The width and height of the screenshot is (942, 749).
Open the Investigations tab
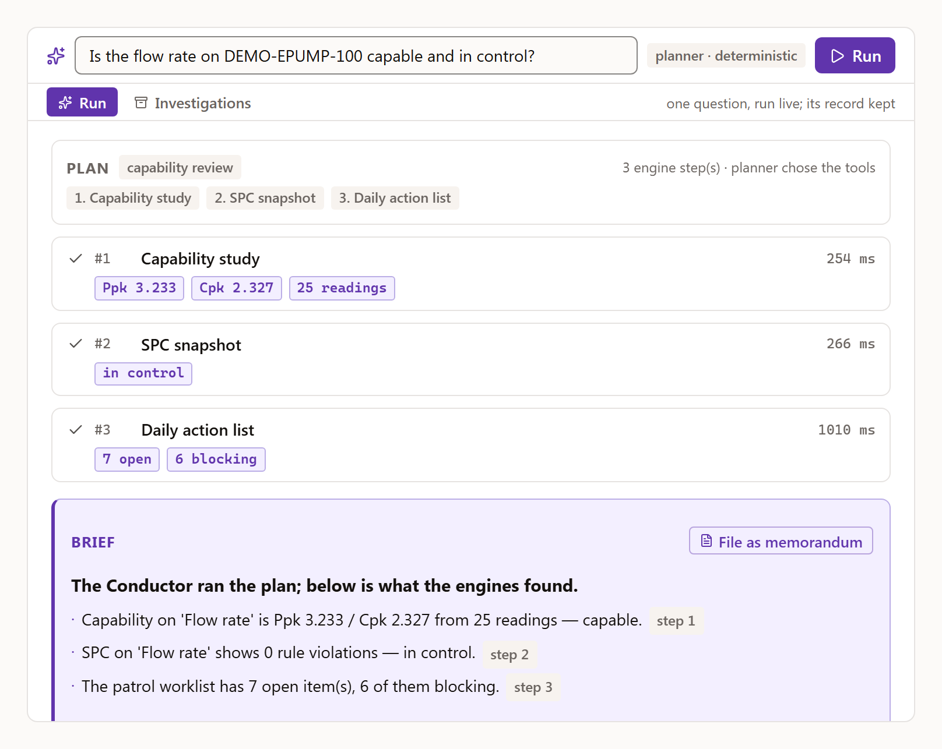tap(193, 103)
